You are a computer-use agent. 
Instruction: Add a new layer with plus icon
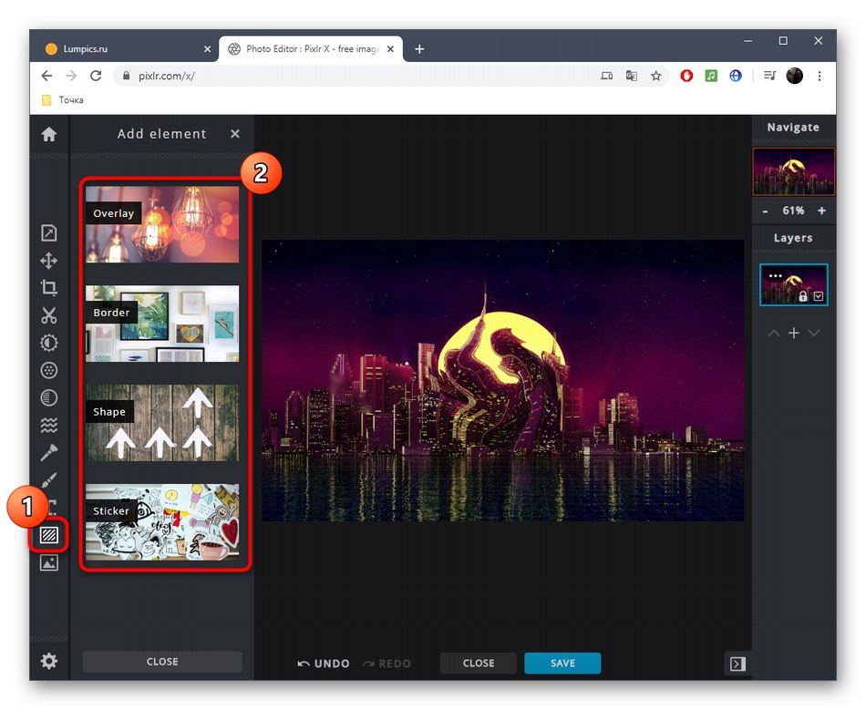point(794,333)
